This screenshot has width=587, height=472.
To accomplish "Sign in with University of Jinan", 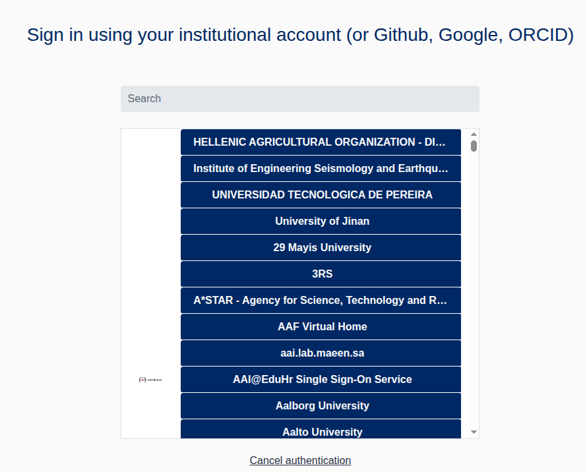I will (x=321, y=221).
